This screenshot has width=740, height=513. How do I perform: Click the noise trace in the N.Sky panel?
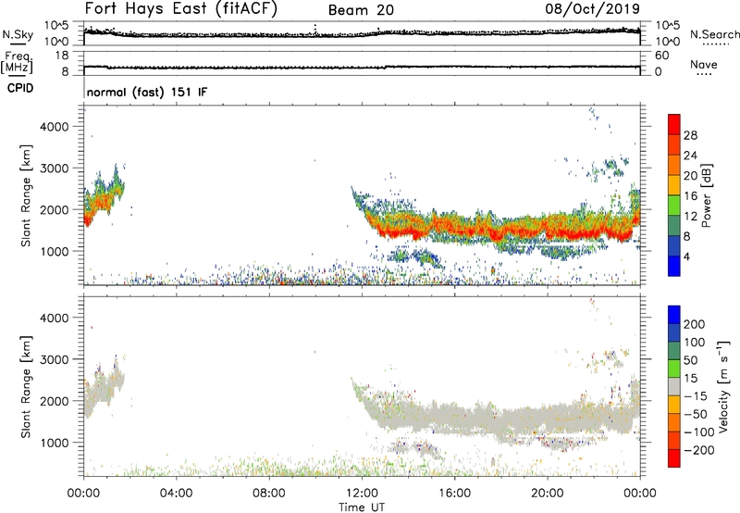coord(362,33)
